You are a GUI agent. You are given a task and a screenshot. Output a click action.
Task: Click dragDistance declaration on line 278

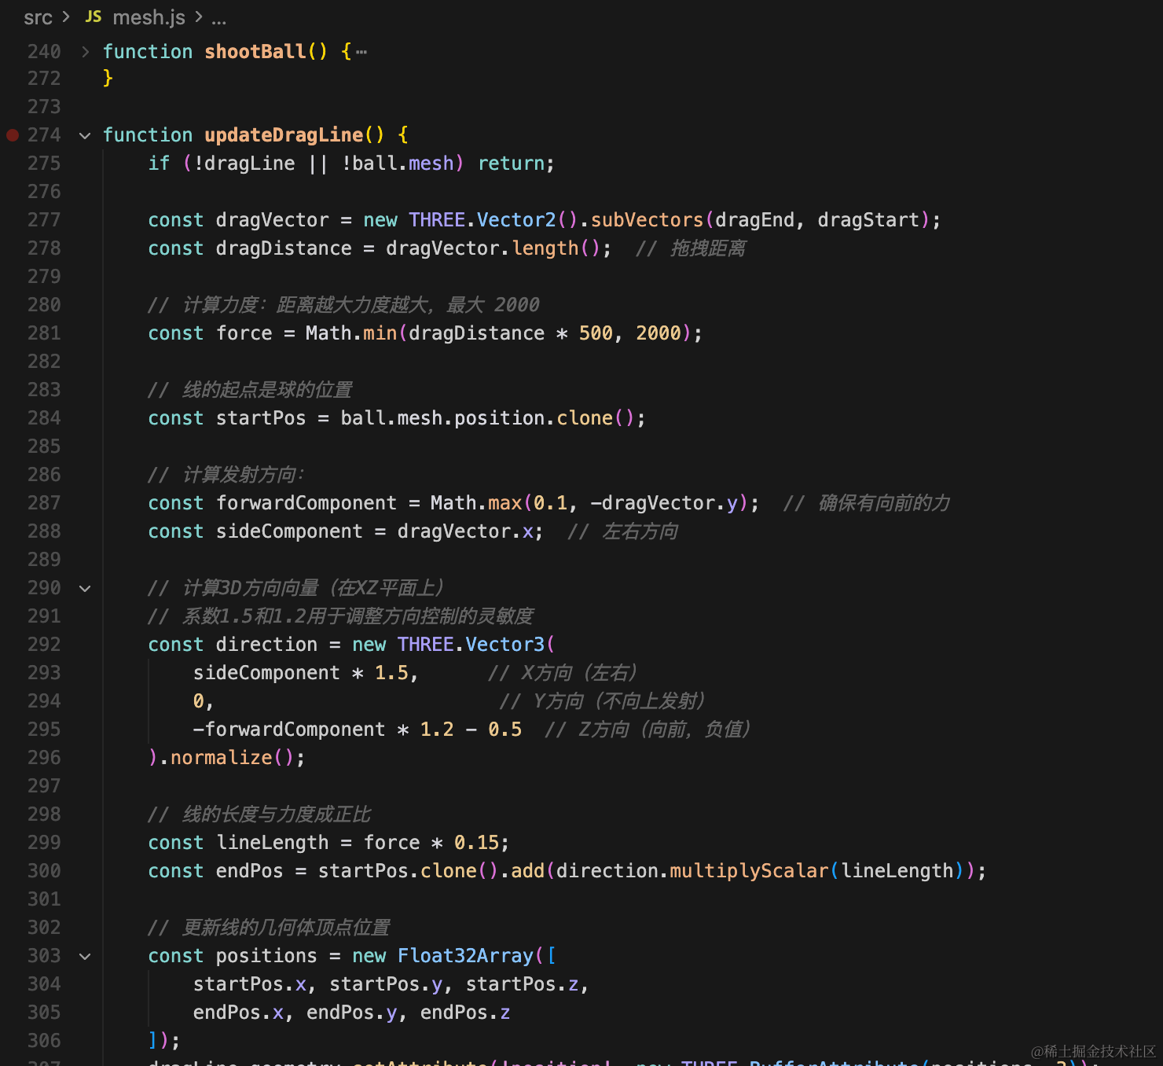[x=284, y=248]
